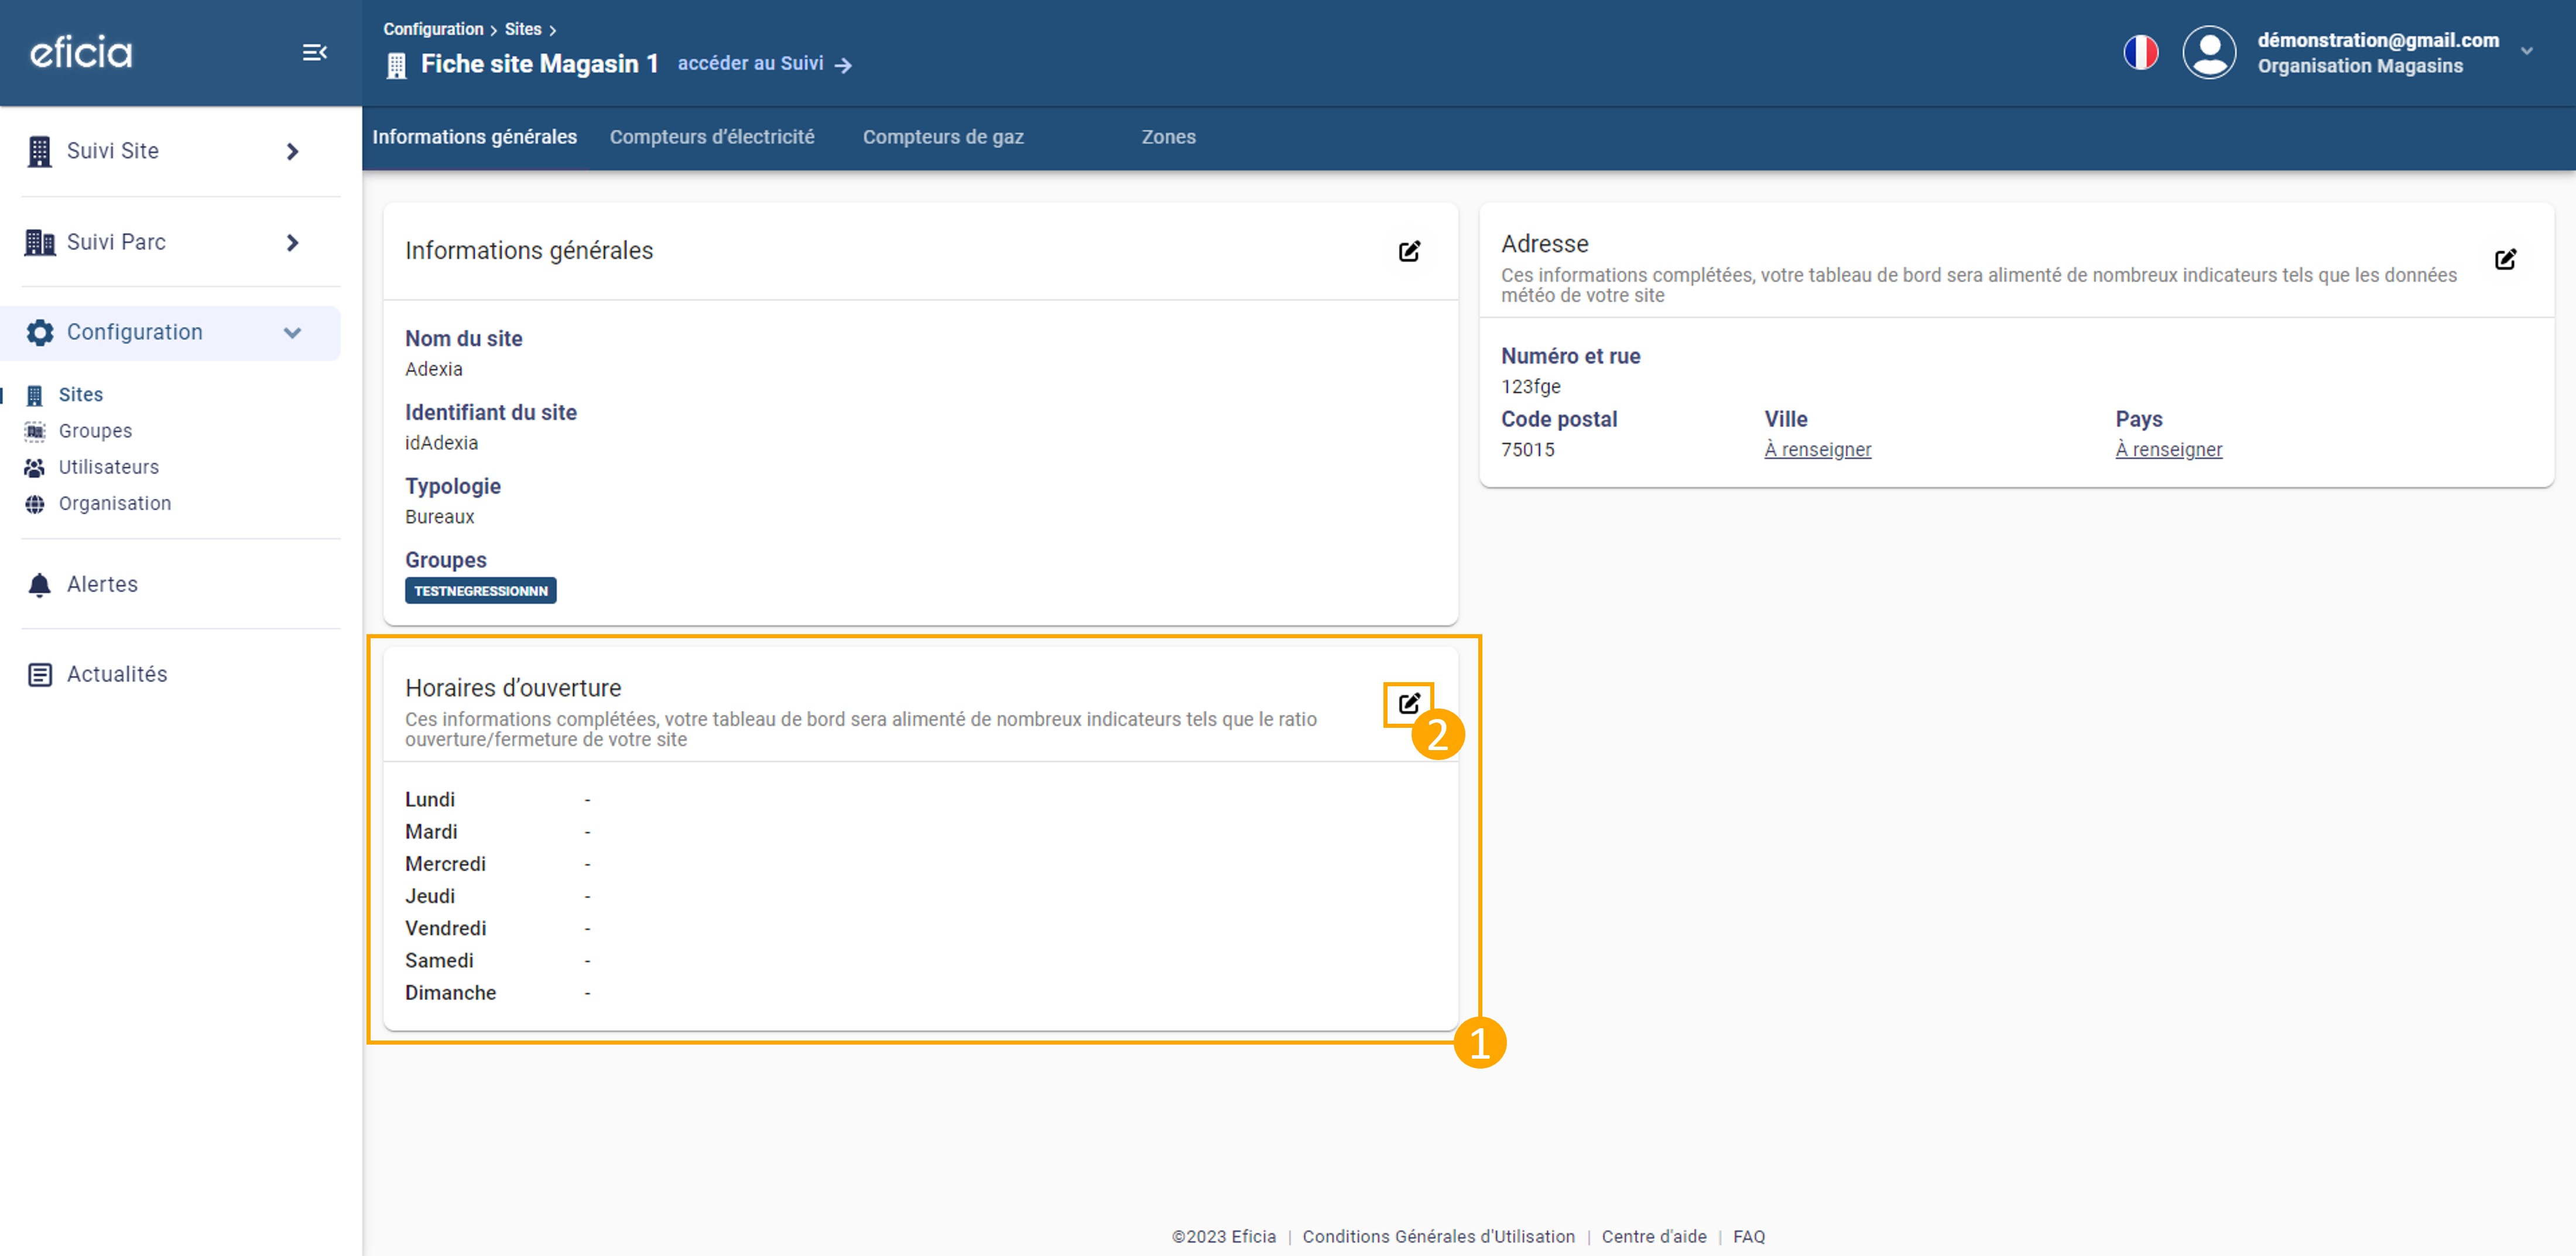Open the Compteurs de gaz tab
The height and width of the screenshot is (1256, 2576).
click(x=943, y=137)
